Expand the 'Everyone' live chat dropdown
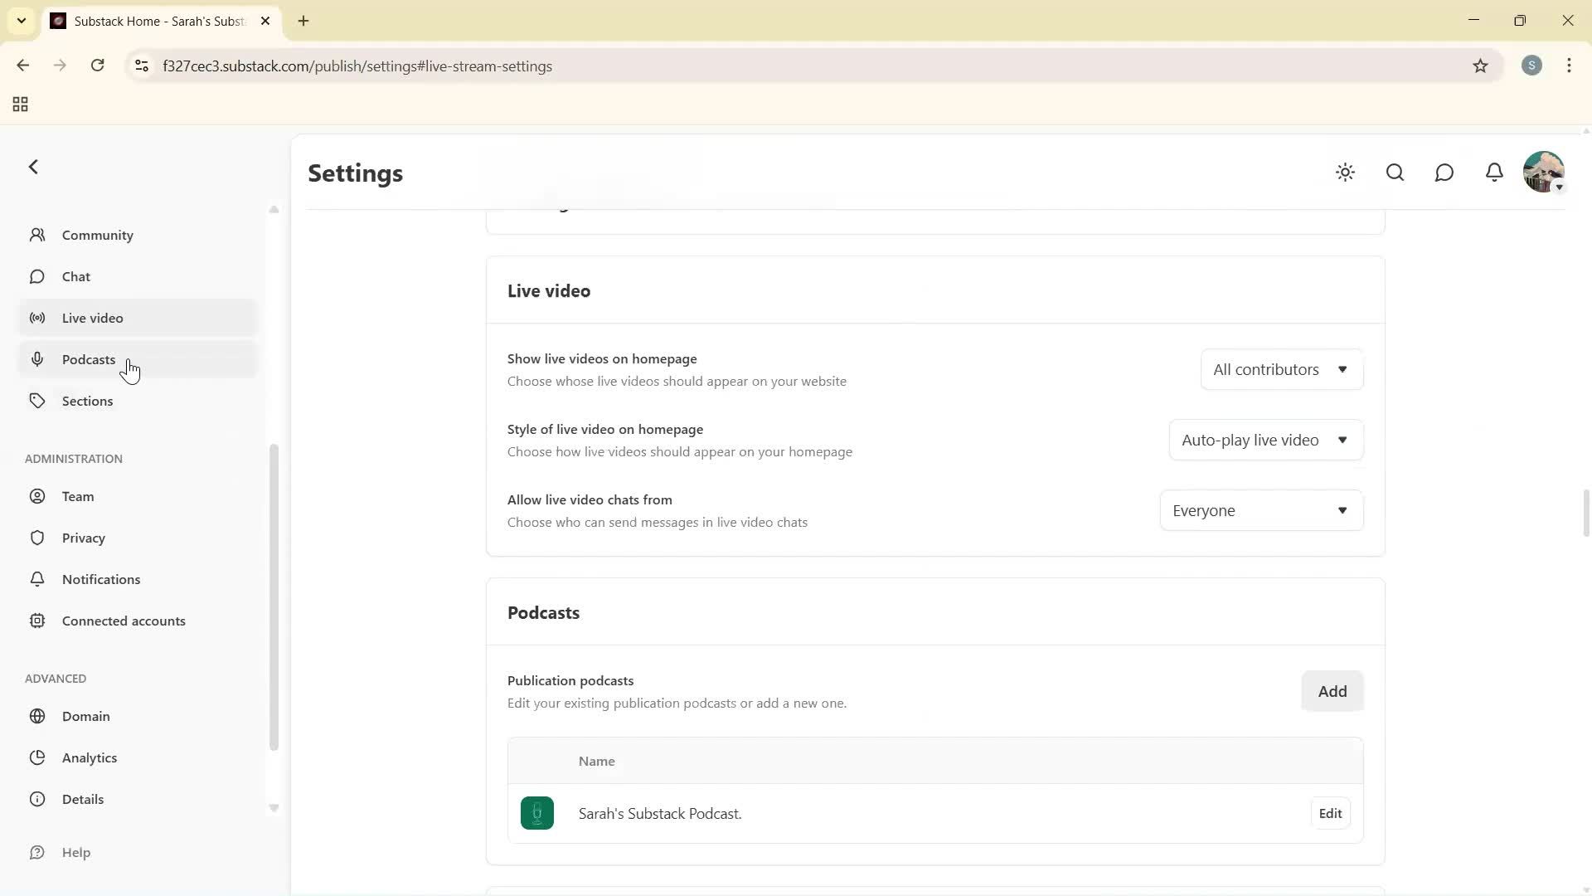Viewport: 1592px width, 896px height. pos(1261,510)
